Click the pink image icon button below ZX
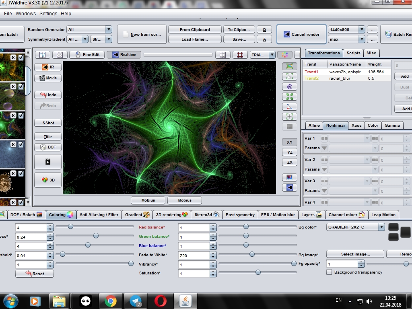Image resolution: width=412 pixels, height=309 pixels. [x=290, y=177]
